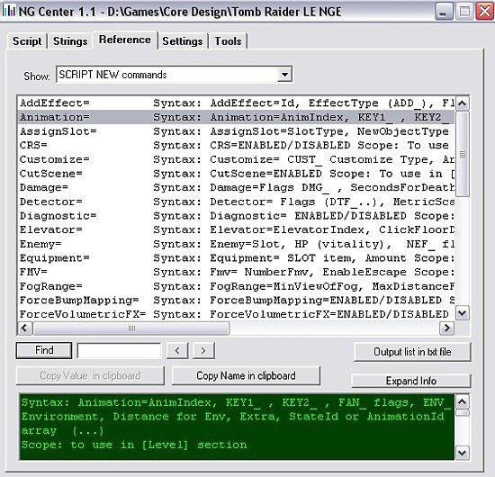Go to previous search result arrow

[177, 350]
